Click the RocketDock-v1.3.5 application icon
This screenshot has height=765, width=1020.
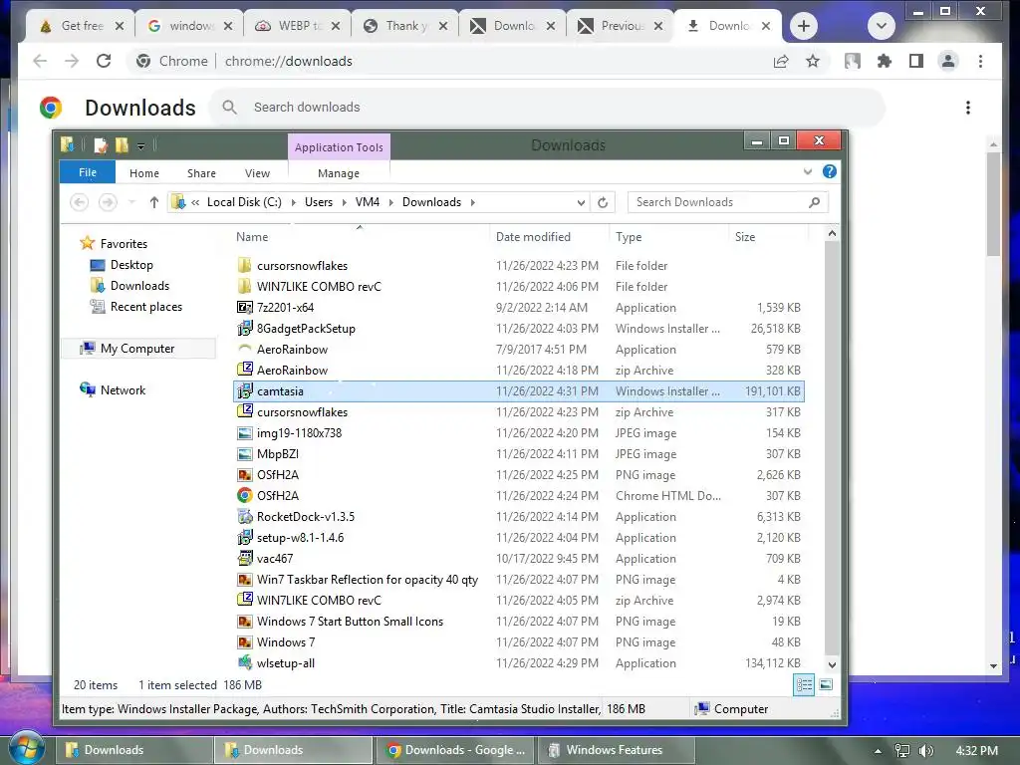pyautogui.click(x=245, y=517)
